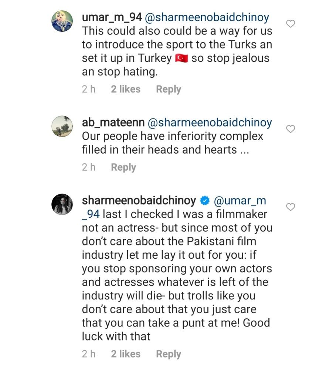Like umar_m_94's comment with heart icon
The image size is (312, 379).
291,24
